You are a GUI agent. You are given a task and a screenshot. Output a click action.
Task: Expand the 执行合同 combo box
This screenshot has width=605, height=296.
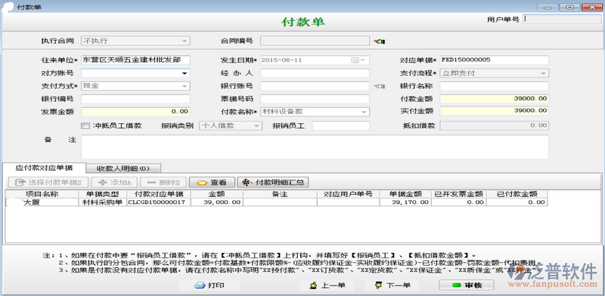(x=185, y=41)
